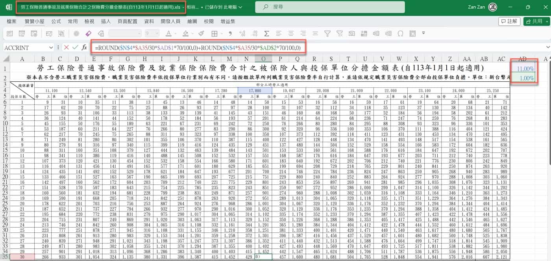Click the font color letter A icon
The width and height of the screenshot is (551, 261).
pyautogui.click(x=168, y=33)
